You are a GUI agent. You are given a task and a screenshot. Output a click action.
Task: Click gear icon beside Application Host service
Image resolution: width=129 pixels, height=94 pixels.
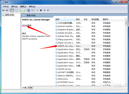(x=57, y=52)
